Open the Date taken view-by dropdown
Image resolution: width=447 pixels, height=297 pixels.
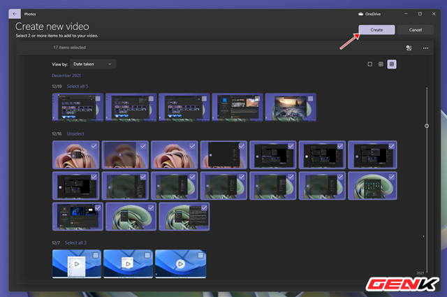click(x=94, y=64)
